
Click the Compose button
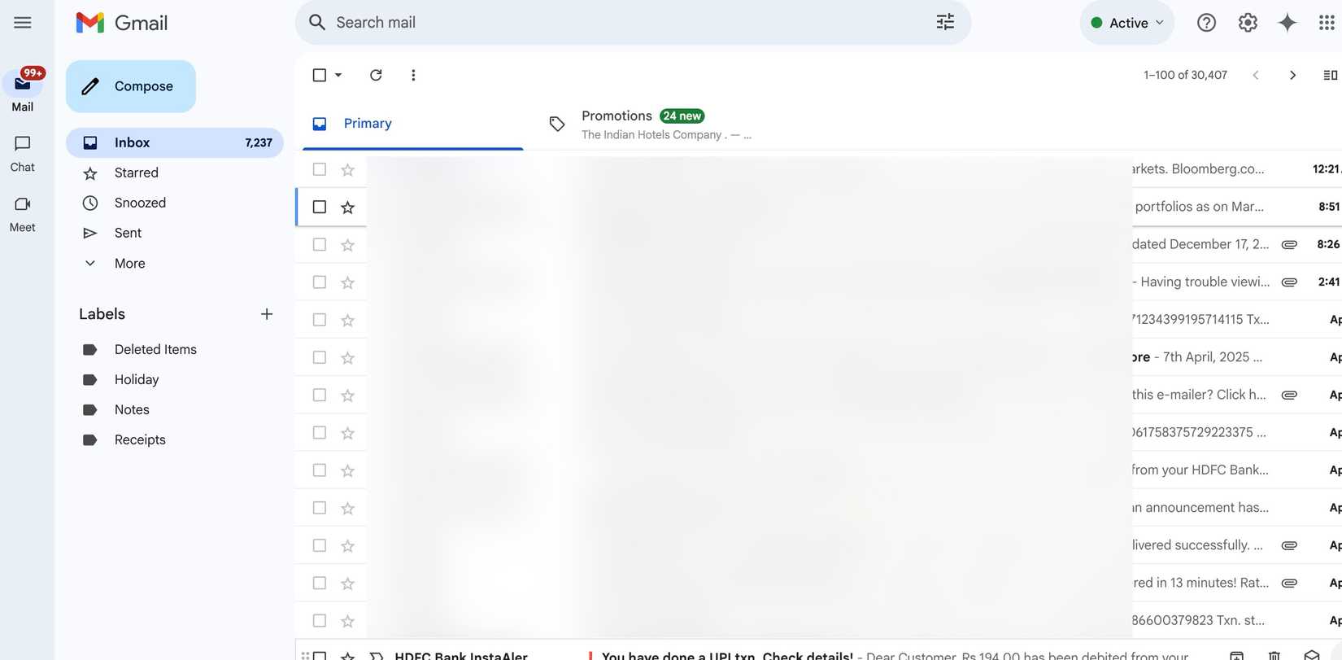[131, 86]
